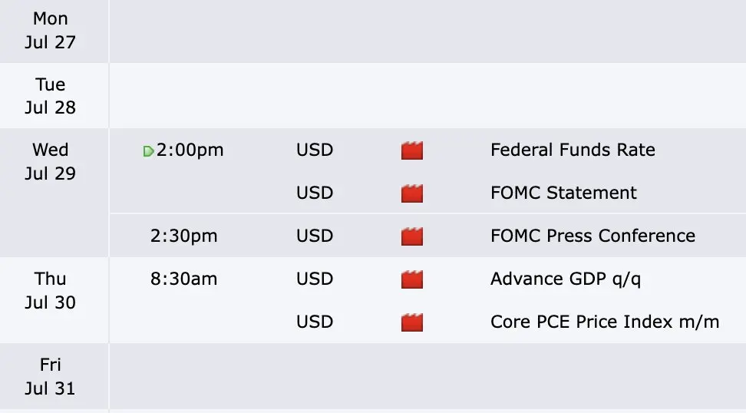Open the FOMC Statement event details
The height and width of the screenshot is (413, 746).
click(563, 193)
